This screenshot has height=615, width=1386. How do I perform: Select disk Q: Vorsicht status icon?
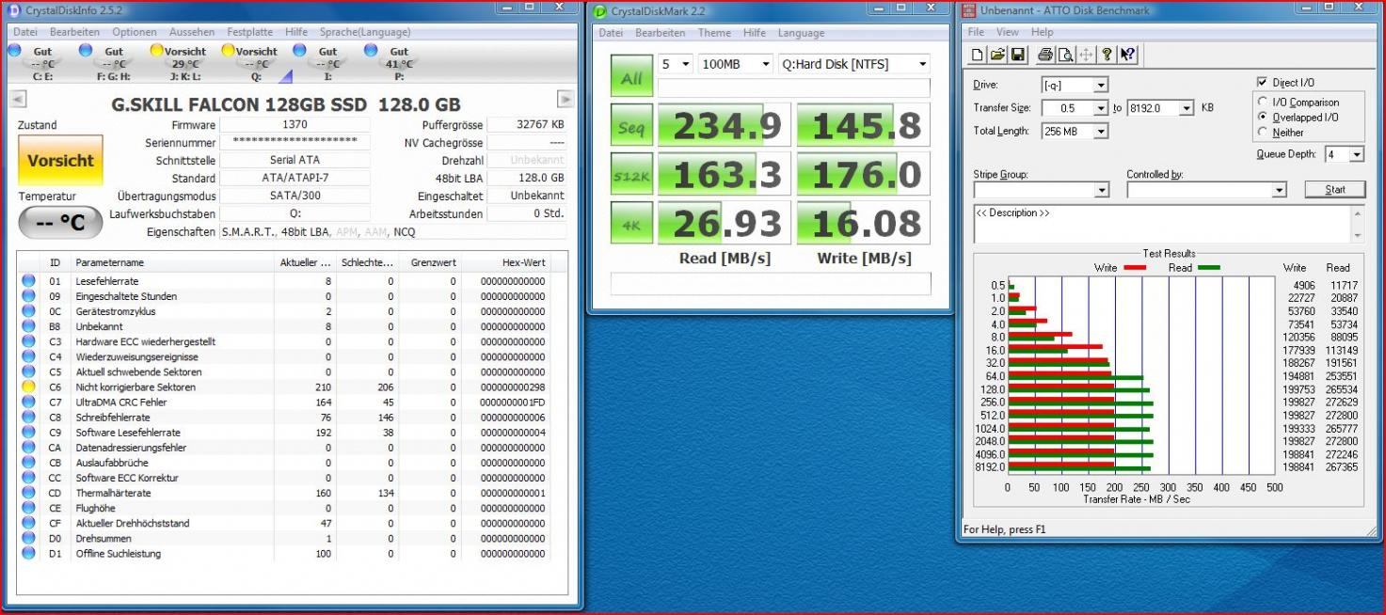click(229, 51)
